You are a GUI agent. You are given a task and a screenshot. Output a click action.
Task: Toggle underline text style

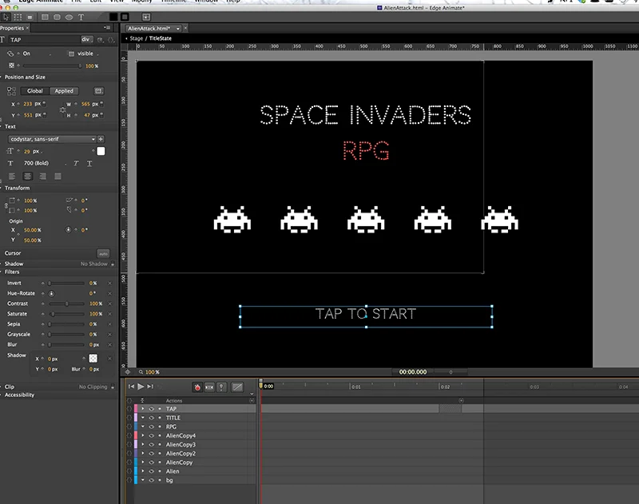click(89, 164)
